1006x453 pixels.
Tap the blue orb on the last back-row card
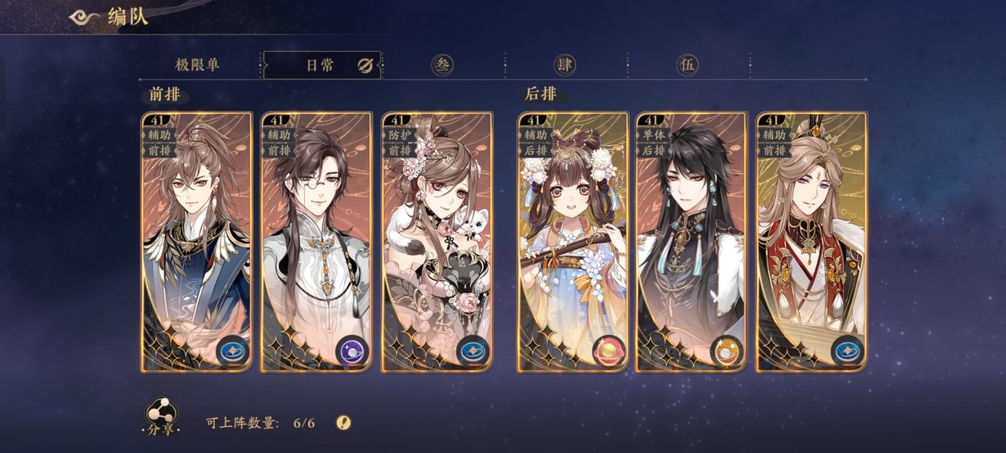(x=847, y=350)
